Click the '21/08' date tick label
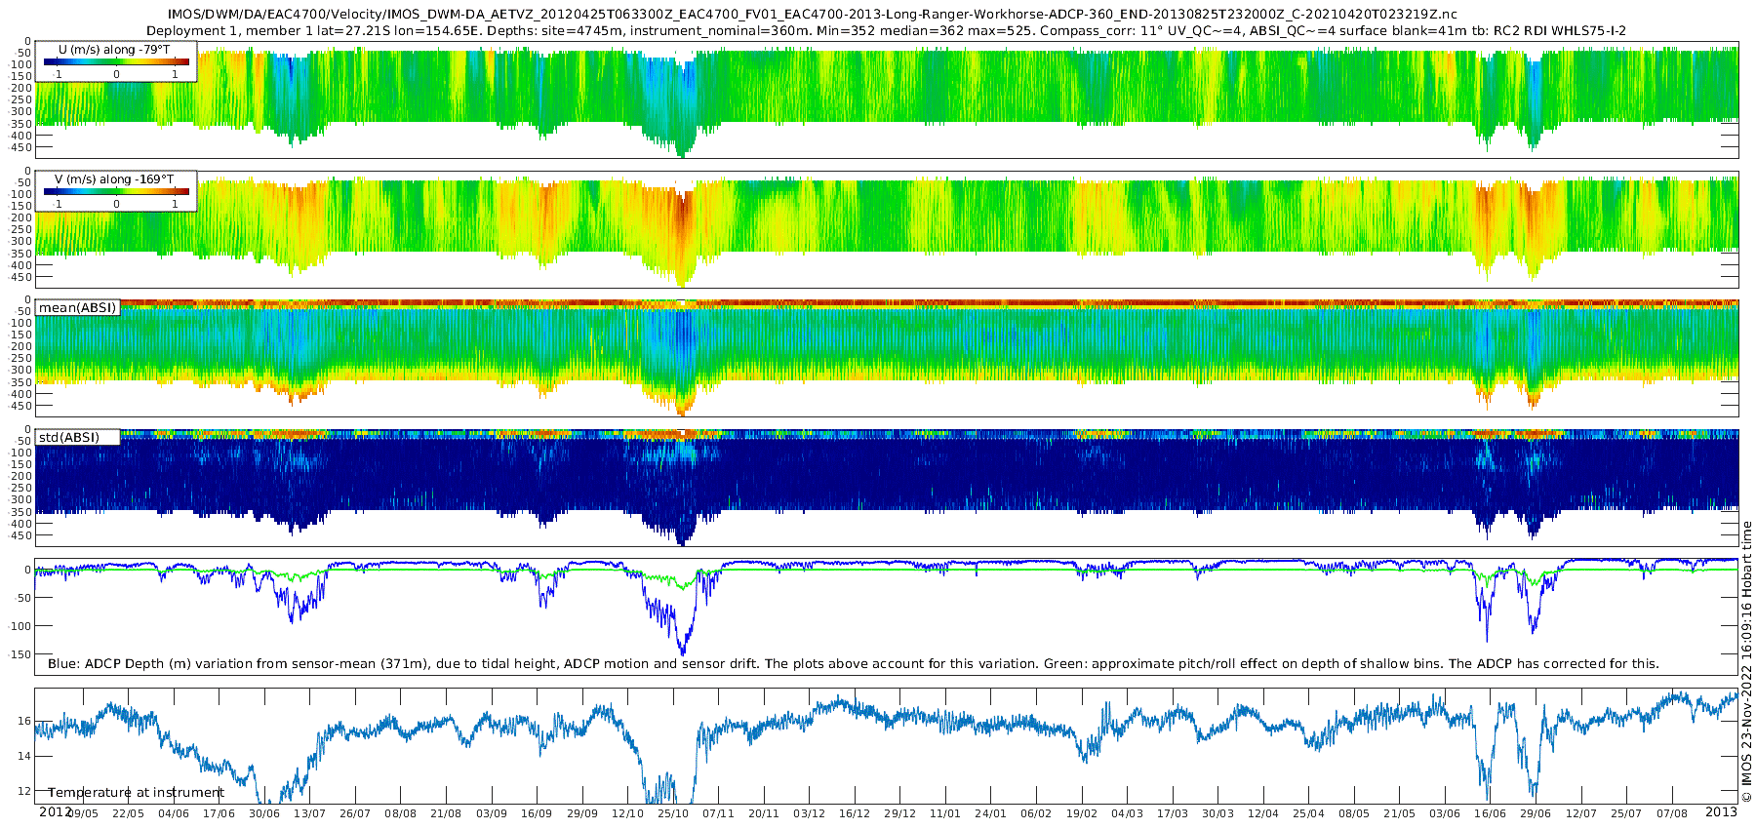The height and width of the screenshot is (829, 1756). coord(446,813)
